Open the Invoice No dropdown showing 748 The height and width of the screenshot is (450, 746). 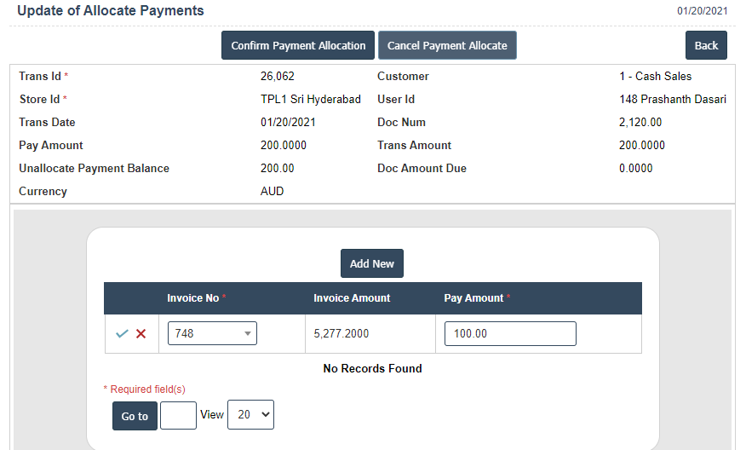point(212,334)
